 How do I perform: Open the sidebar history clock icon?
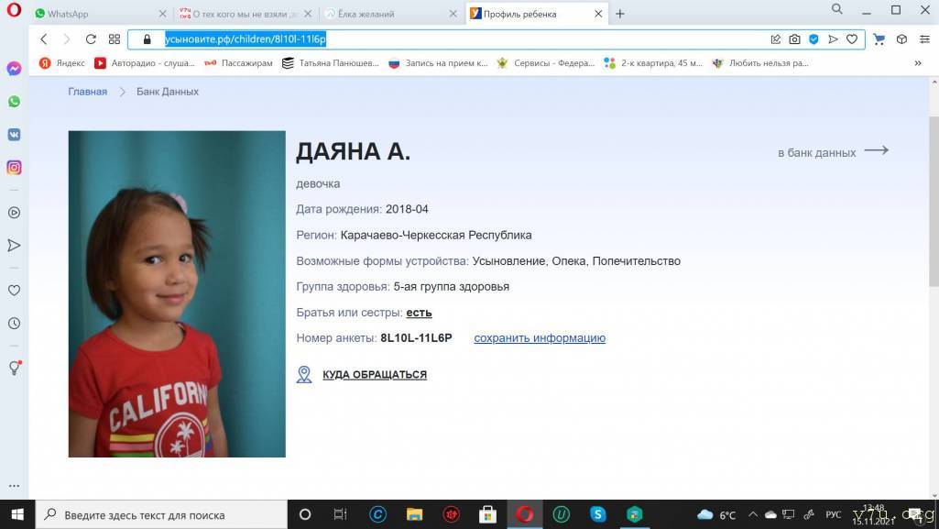pos(14,324)
